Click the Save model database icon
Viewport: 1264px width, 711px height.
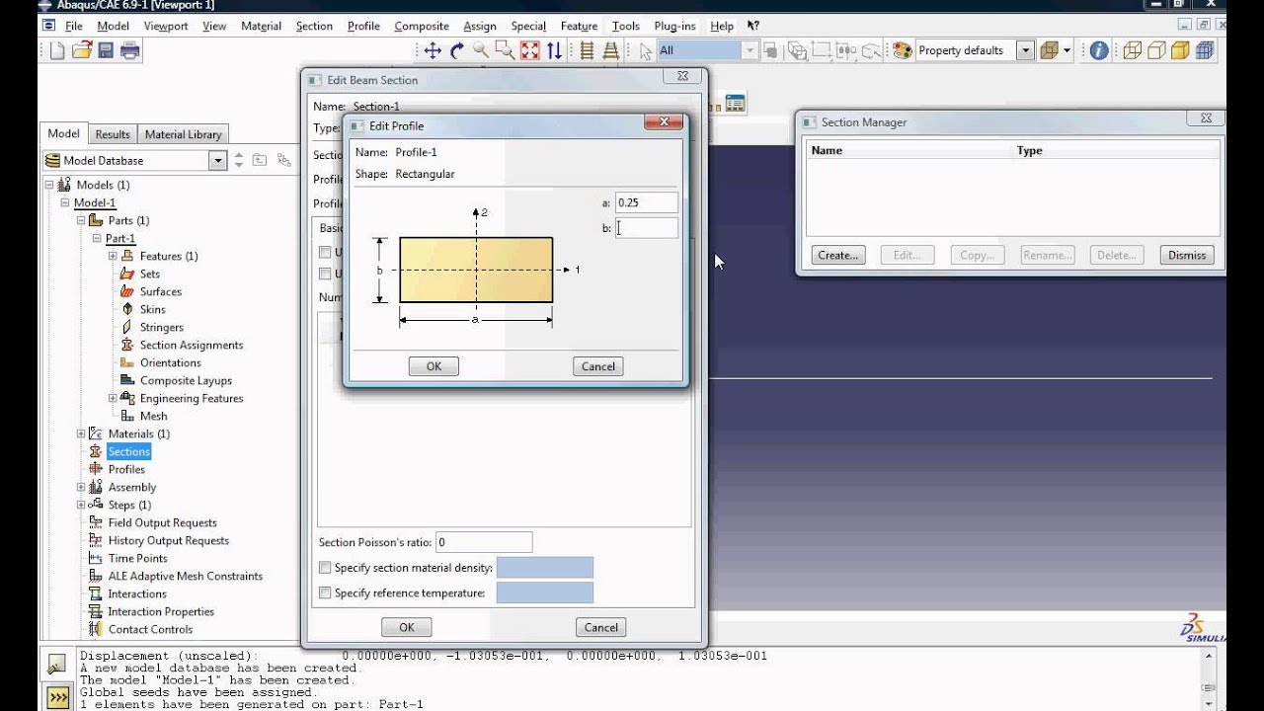click(x=106, y=50)
